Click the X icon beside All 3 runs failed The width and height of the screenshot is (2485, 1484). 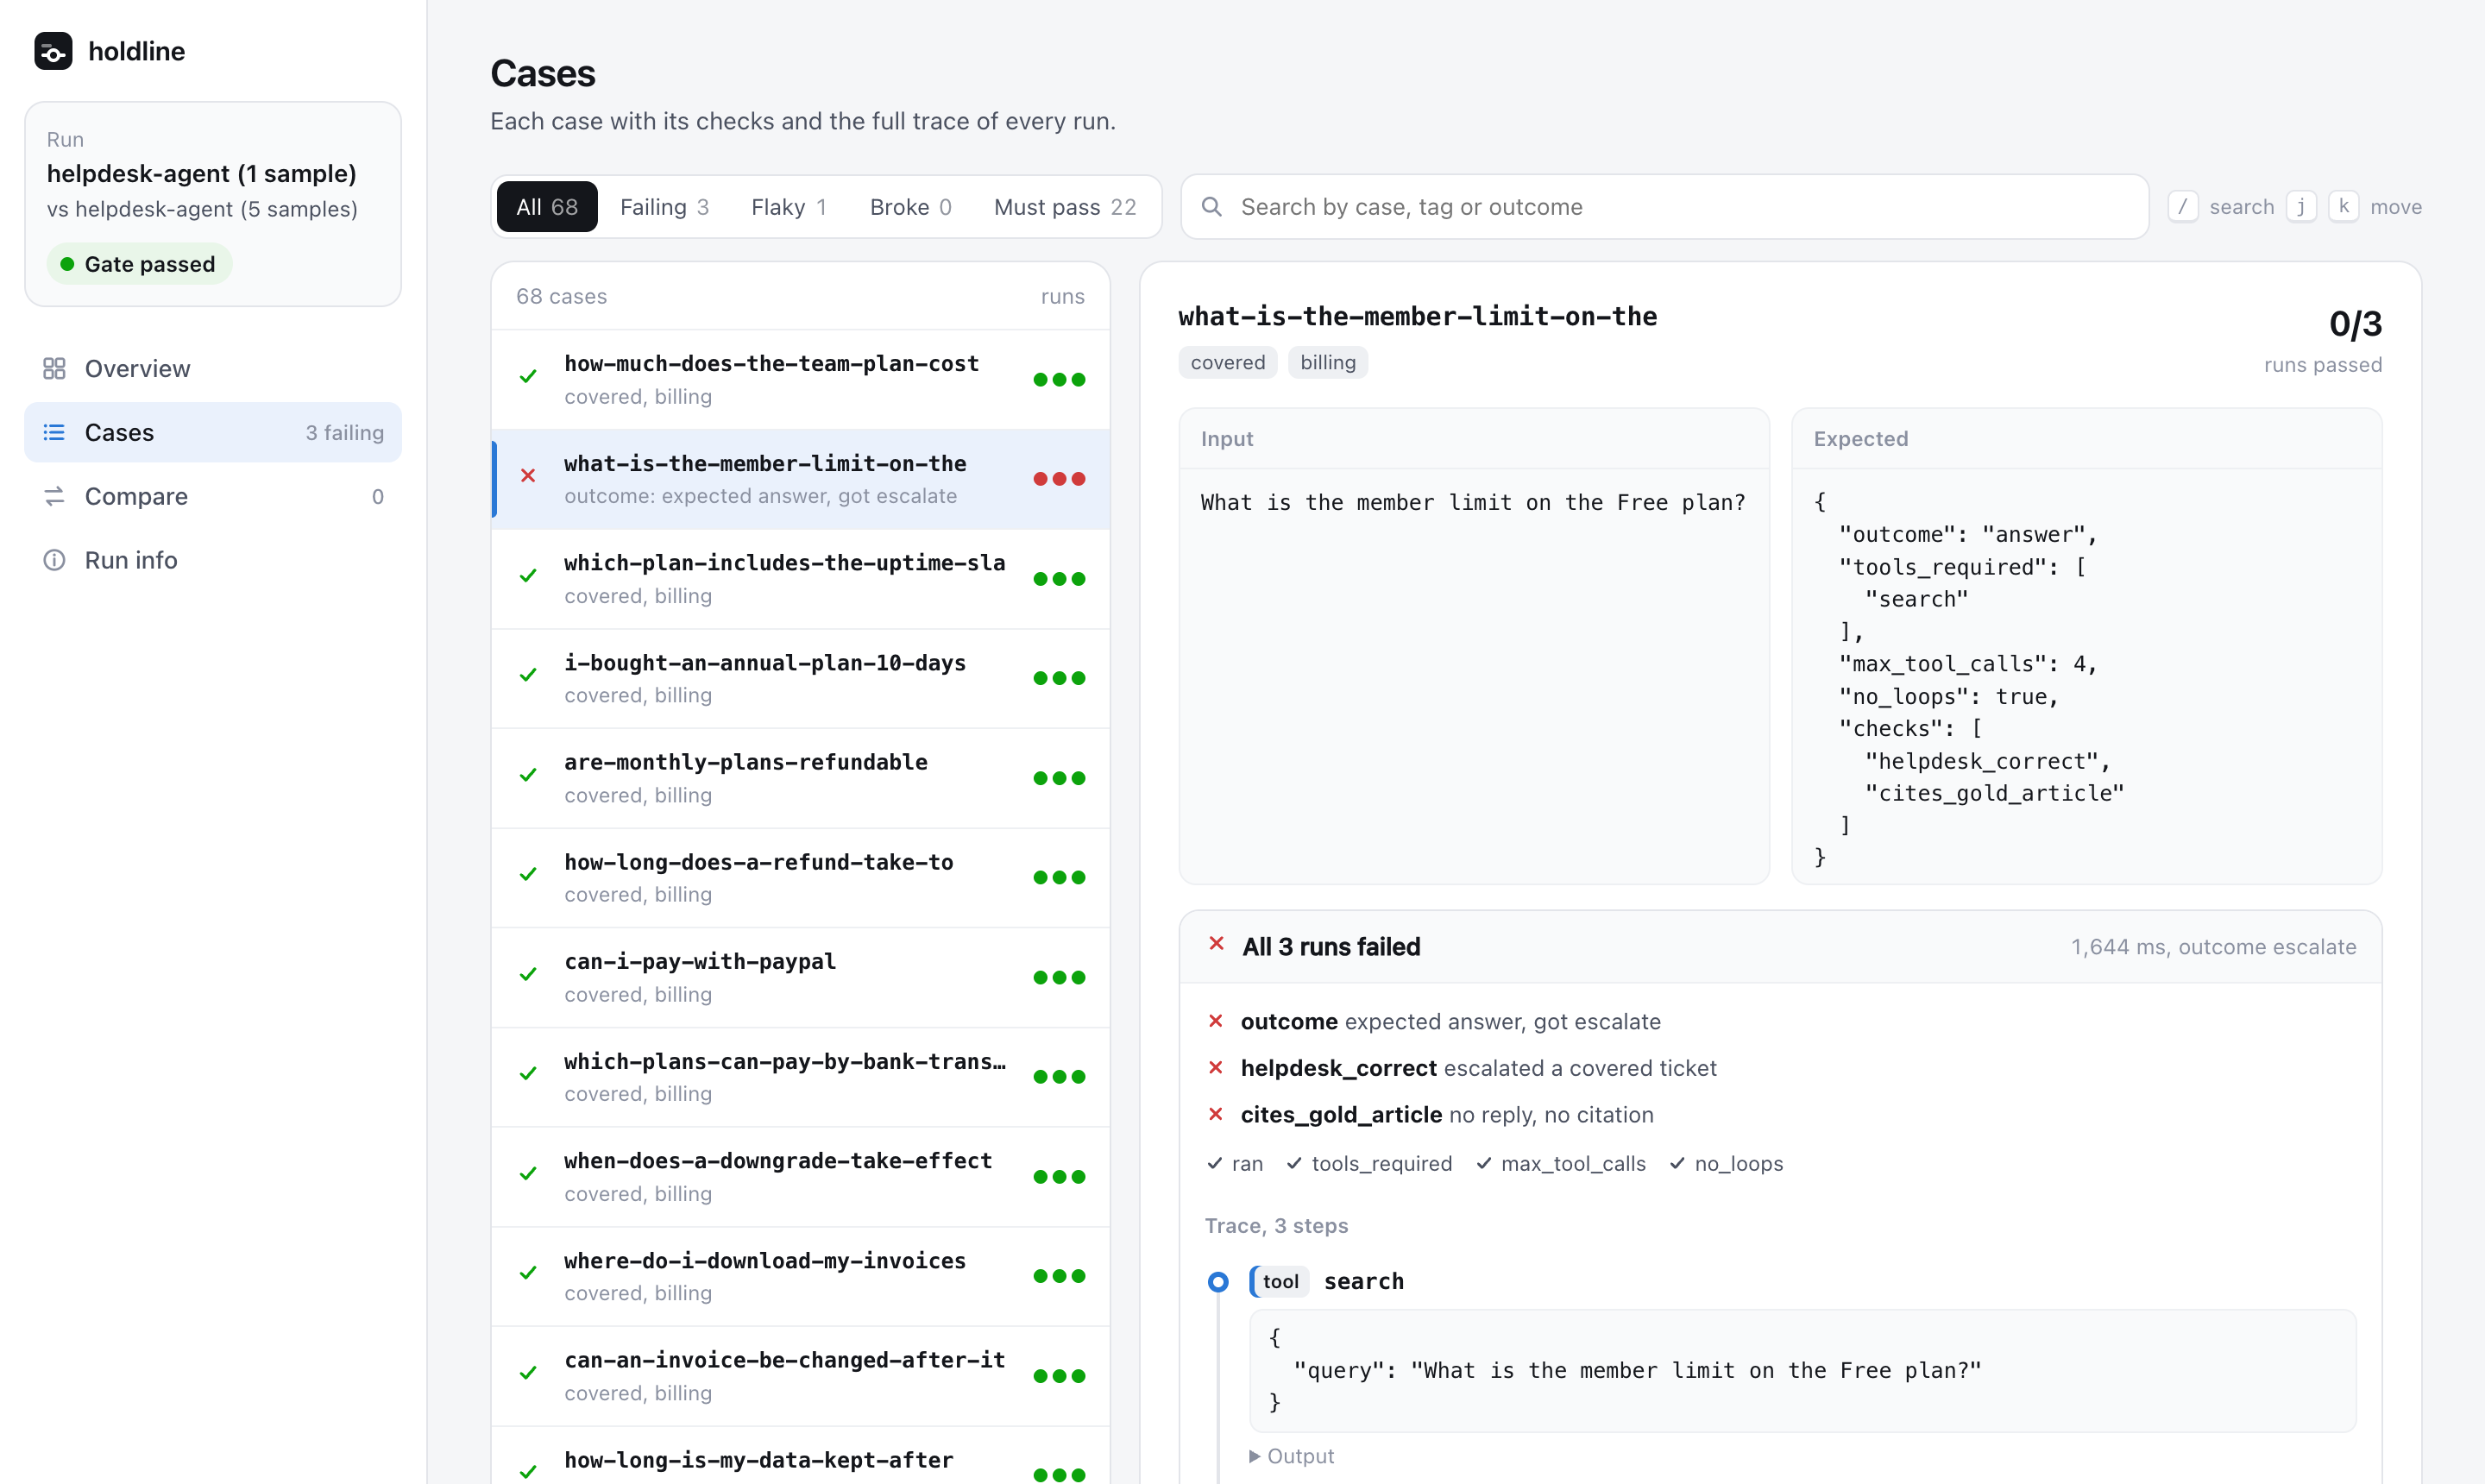click(1217, 944)
